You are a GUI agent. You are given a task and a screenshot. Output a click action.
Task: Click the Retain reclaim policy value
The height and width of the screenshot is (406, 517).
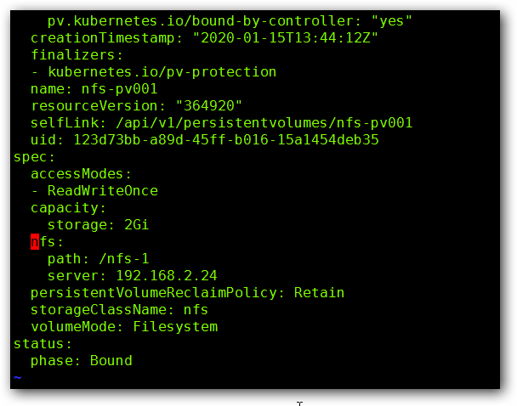tap(319, 293)
